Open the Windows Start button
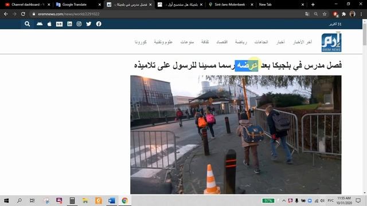The width and height of the screenshot is (367, 206). [x=6, y=201]
